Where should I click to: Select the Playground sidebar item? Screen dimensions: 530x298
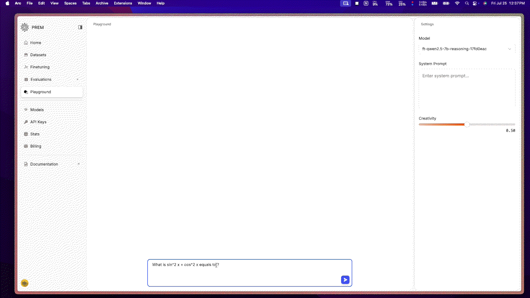click(52, 92)
